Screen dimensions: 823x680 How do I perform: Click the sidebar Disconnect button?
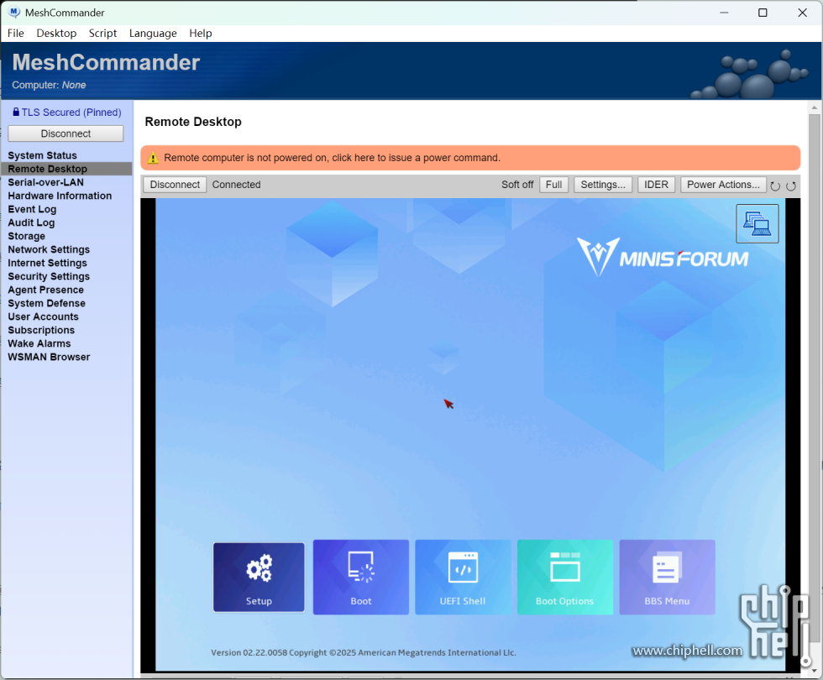tap(66, 133)
